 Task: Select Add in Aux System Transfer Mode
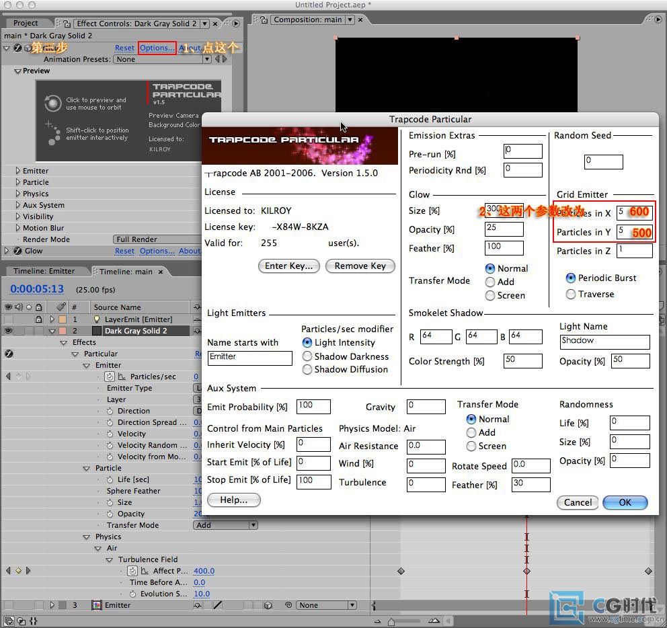point(471,433)
